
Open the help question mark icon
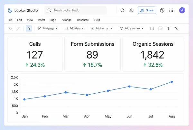pos(162,10)
